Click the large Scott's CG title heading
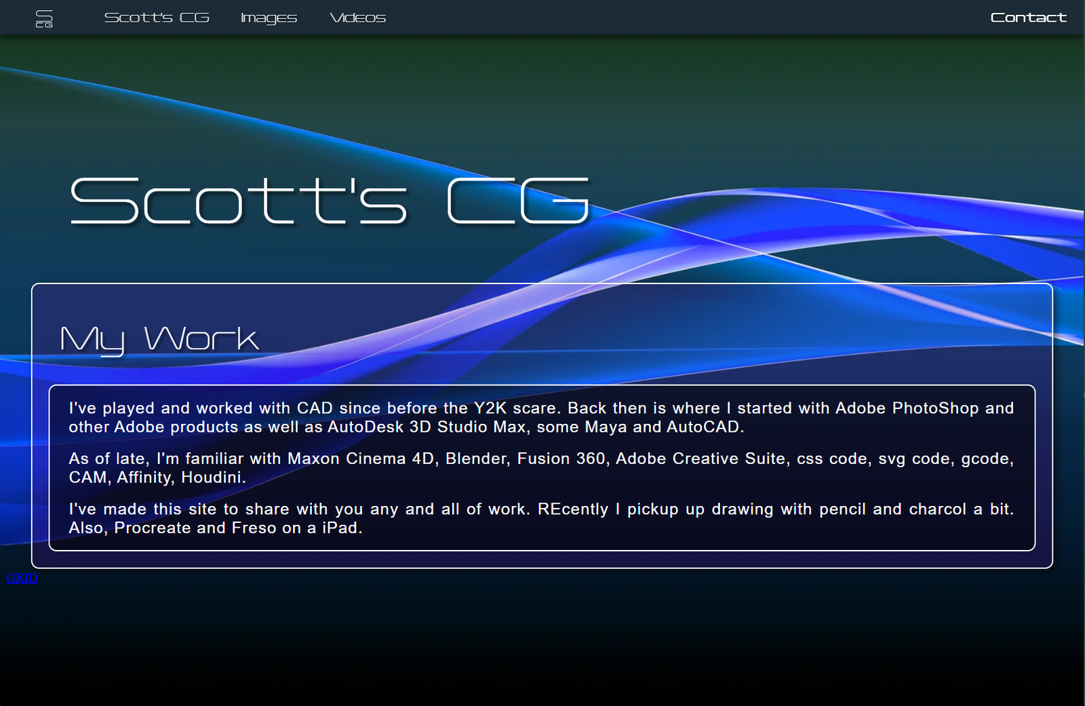This screenshot has height=706, width=1085. [330, 200]
